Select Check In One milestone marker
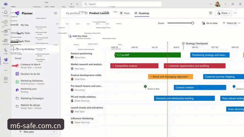 (x=145, y=87)
